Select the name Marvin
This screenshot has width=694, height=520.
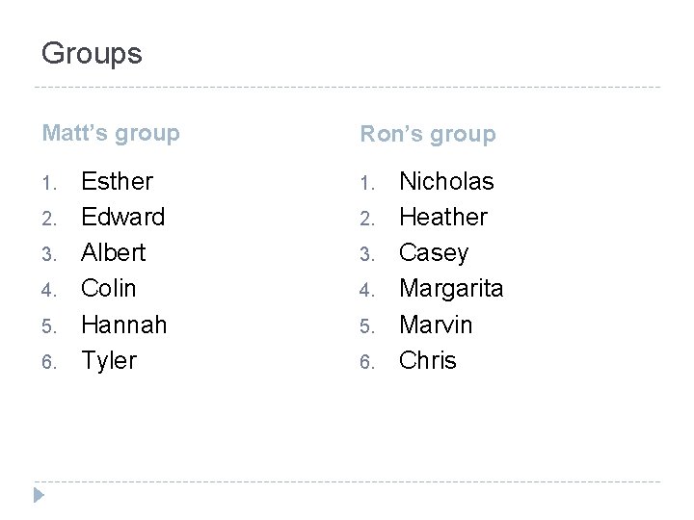point(436,325)
